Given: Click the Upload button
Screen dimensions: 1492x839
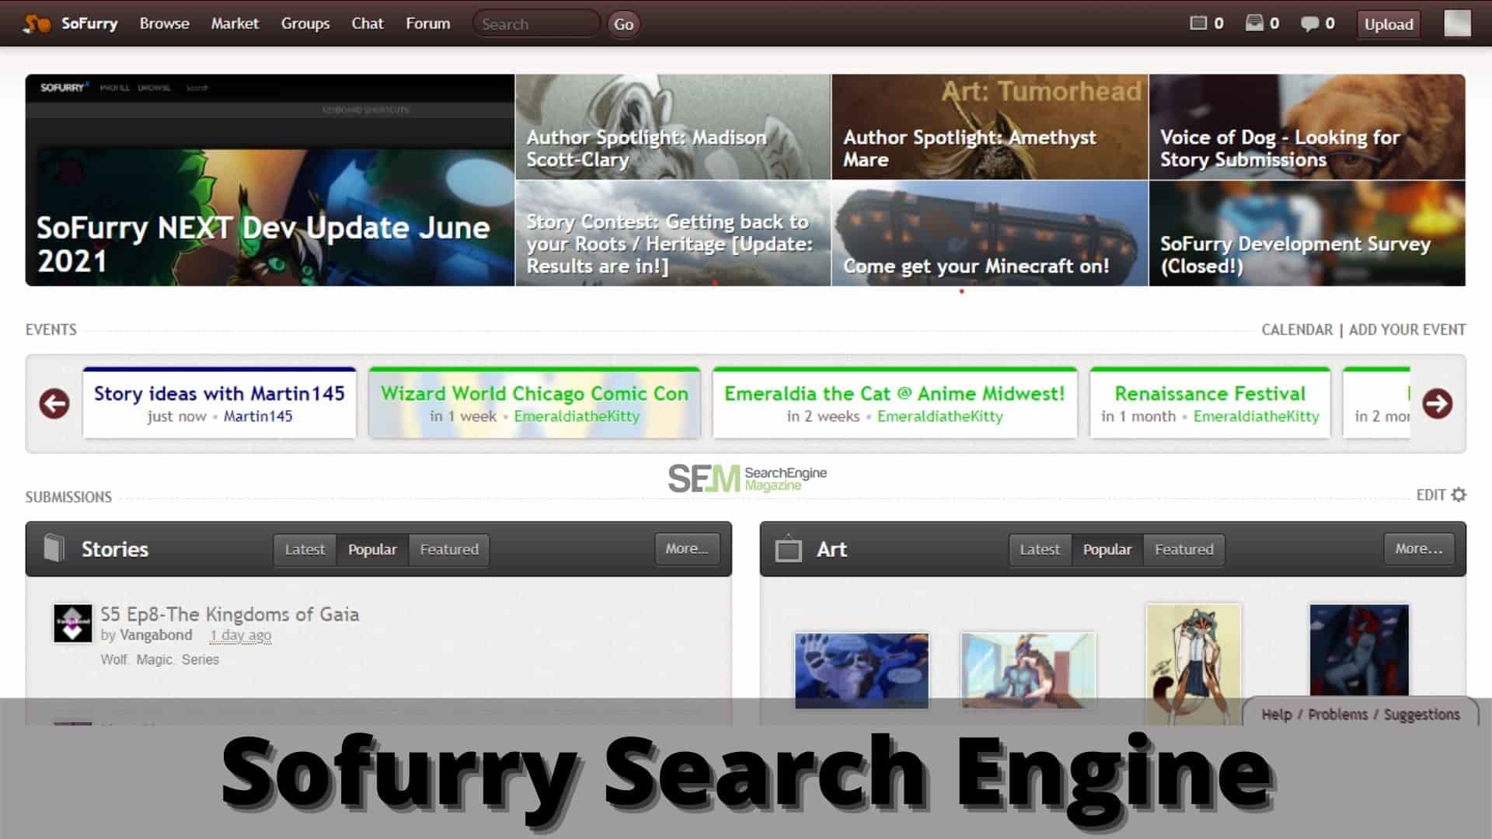Looking at the screenshot, I should pyautogui.click(x=1389, y=24).
